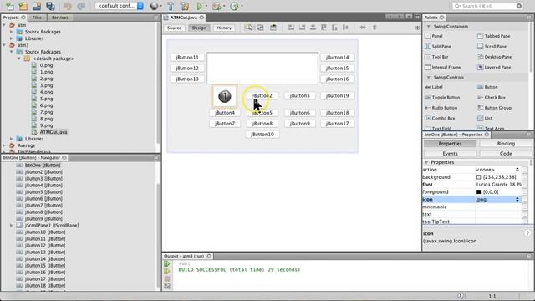535x301 pixels.
Task: Pick the Toggle Button palette component
Action: pos(442,98)
